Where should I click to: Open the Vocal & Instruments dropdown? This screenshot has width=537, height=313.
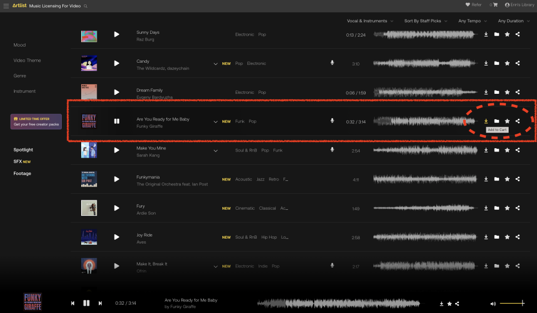pos(370,21)
